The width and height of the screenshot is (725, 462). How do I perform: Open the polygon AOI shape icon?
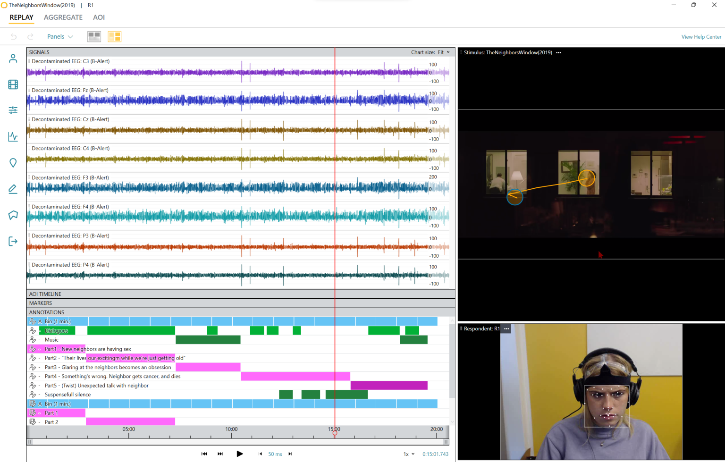tap(13, 215)
